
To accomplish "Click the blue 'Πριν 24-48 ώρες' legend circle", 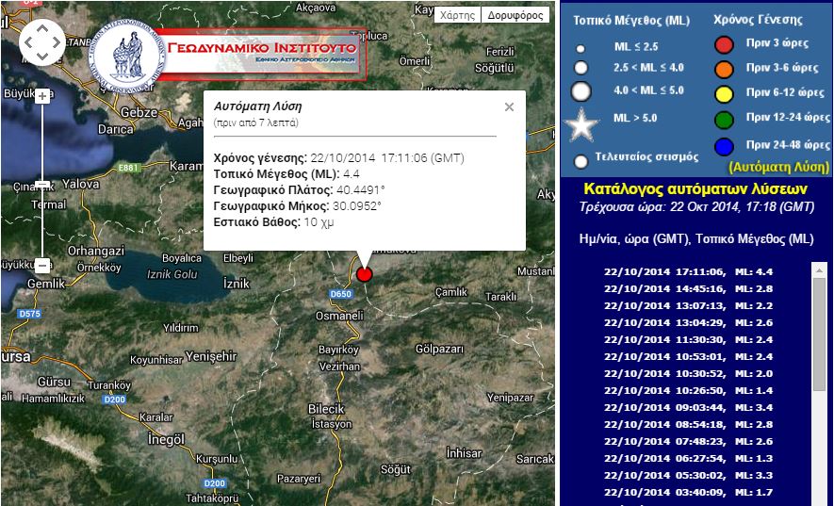I will (x=724, y=146).
